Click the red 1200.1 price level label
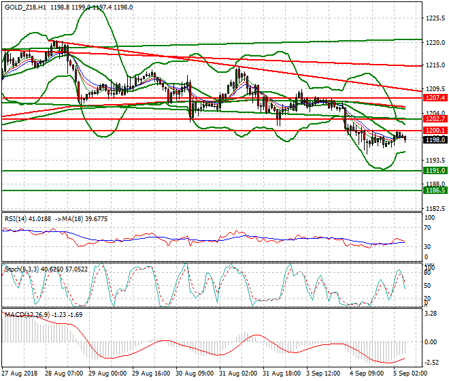This screenshot has height=381, width=449. tap(435, 131)
